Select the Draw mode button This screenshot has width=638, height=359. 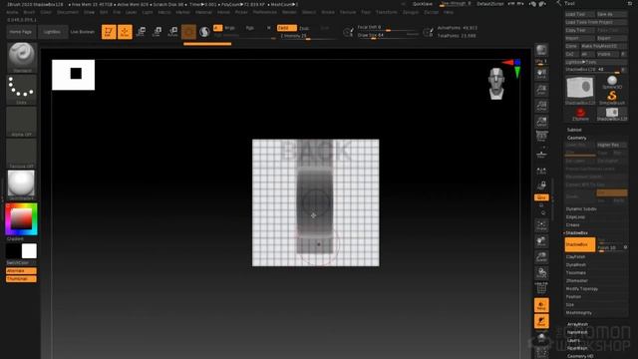pyautogui.click(x=125, y=32)
